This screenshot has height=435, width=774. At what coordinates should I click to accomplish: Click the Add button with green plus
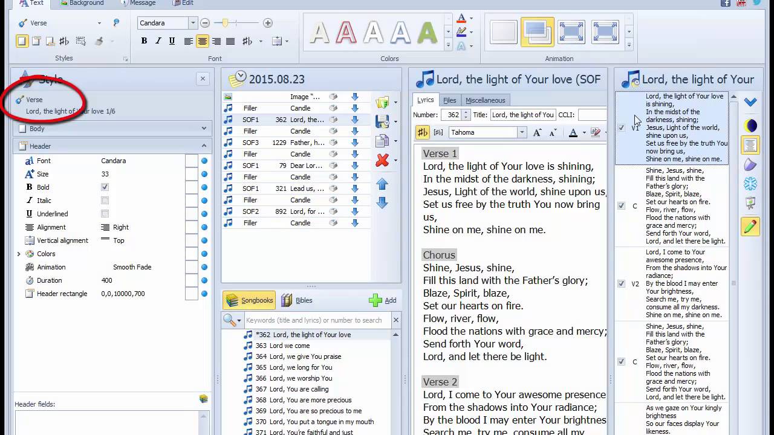pos(383,300)
